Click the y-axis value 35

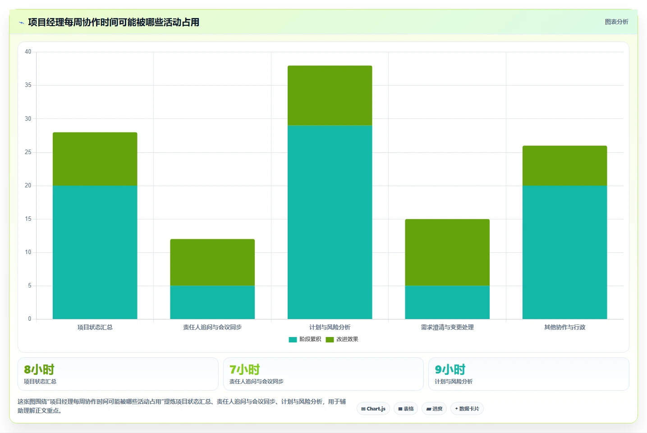click(28, 85)
